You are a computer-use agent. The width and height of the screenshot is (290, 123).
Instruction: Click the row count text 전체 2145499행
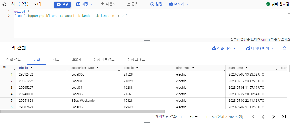229,117
